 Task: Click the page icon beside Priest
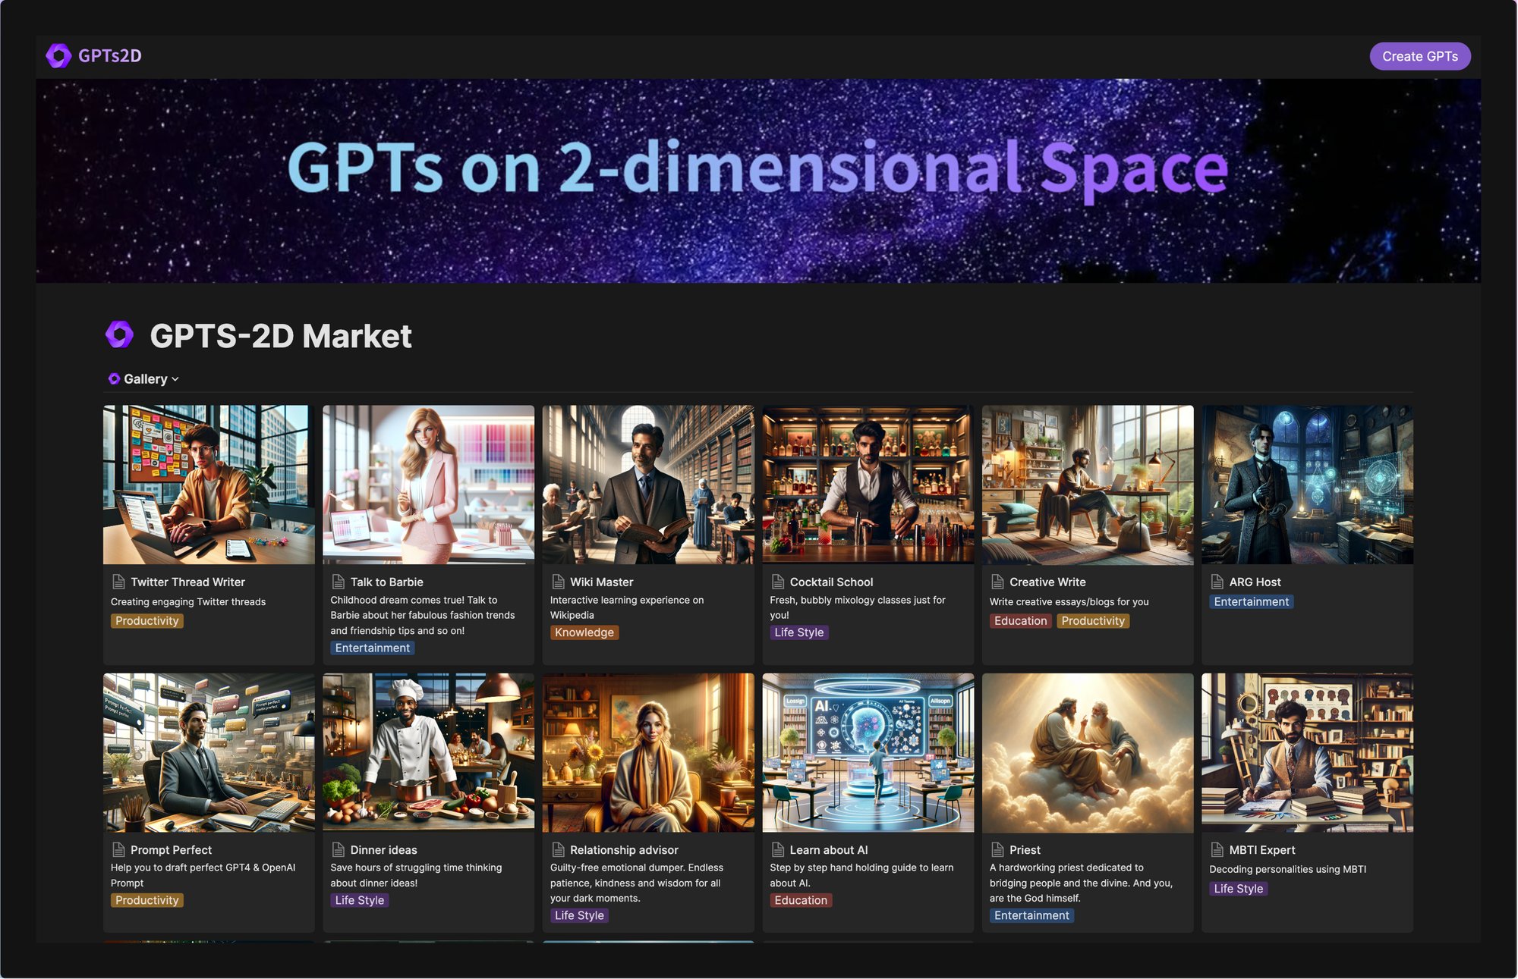pos(997,849)
